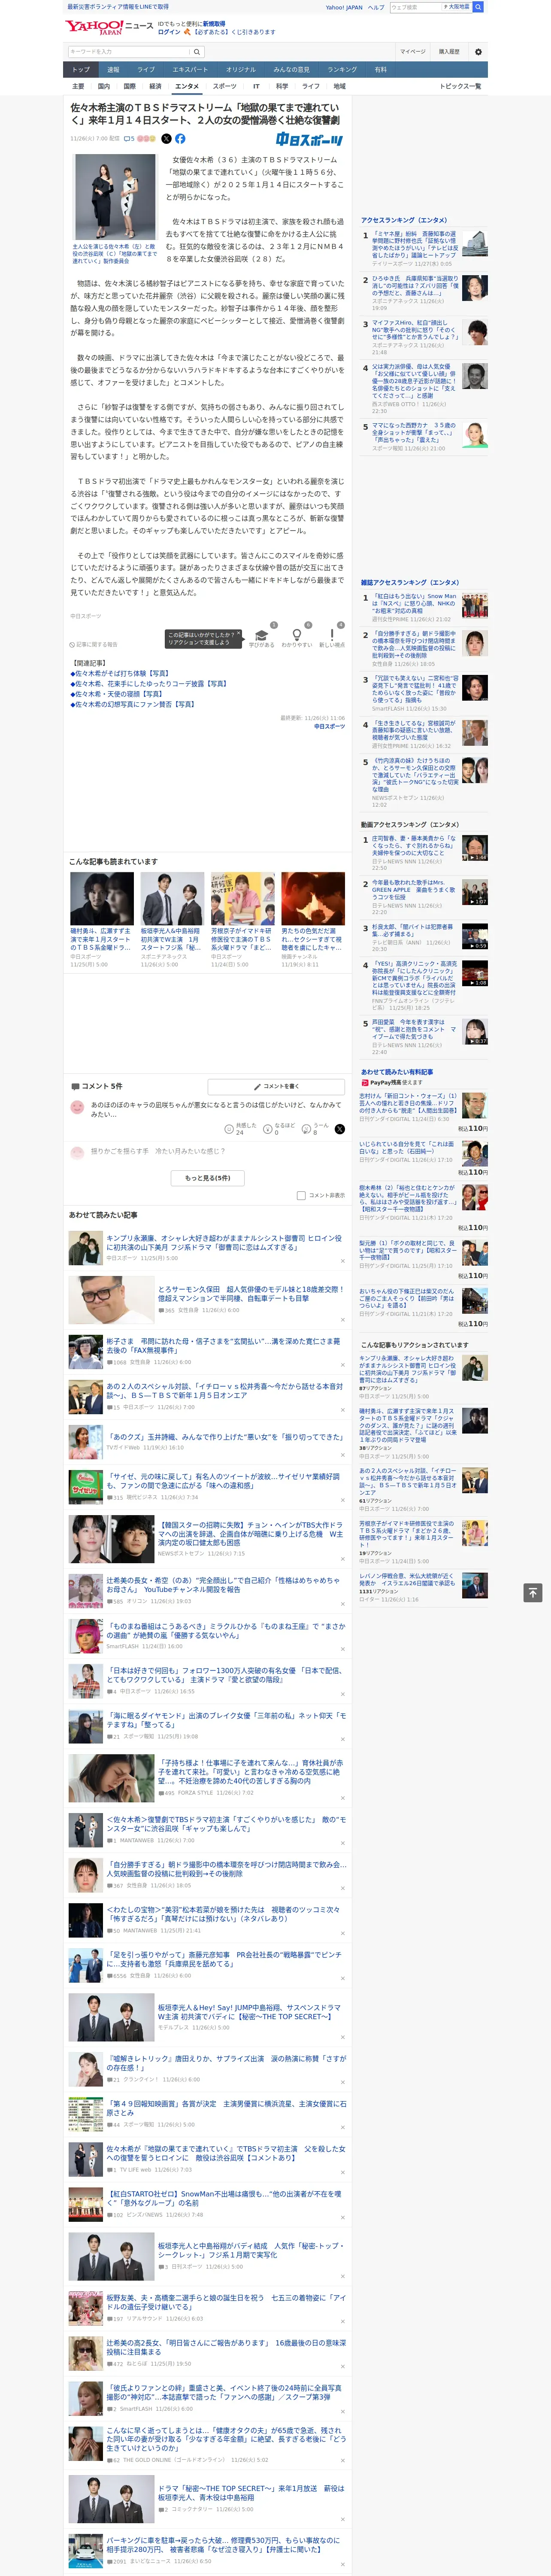This screenshot has height=2576, width=551.
Task: Select the ランキング tab
Action: tap(342, 69)
